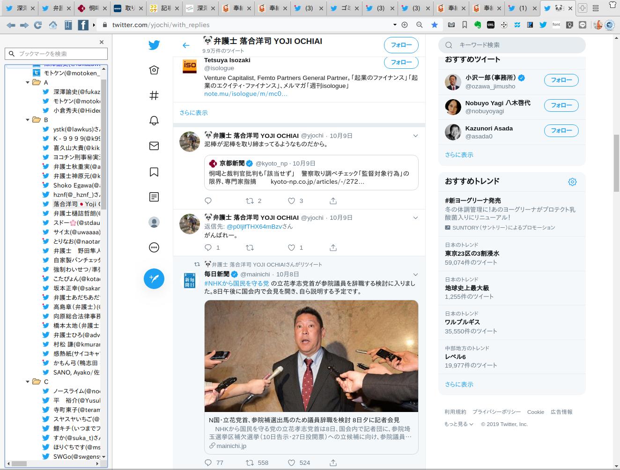620x470 pixels.
Task: Share the 泥棒が泥棒を tweet
Action: pyautogui.click(x=333, y=201)
